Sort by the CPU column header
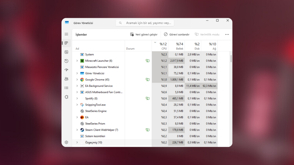Viewport: 294px width, 165px height. tap(160, 46)
